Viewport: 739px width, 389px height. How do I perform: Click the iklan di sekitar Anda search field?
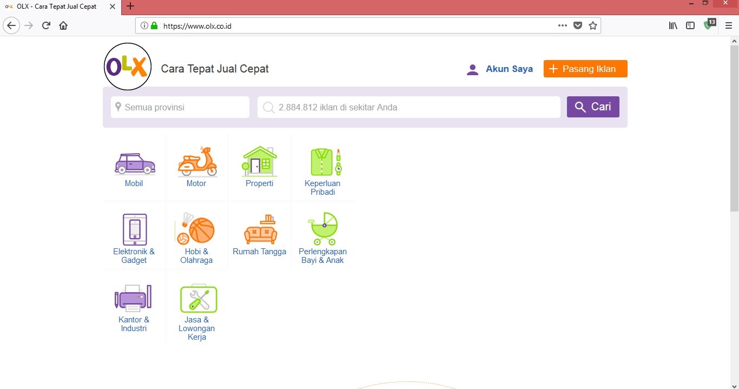pos(409,107)
